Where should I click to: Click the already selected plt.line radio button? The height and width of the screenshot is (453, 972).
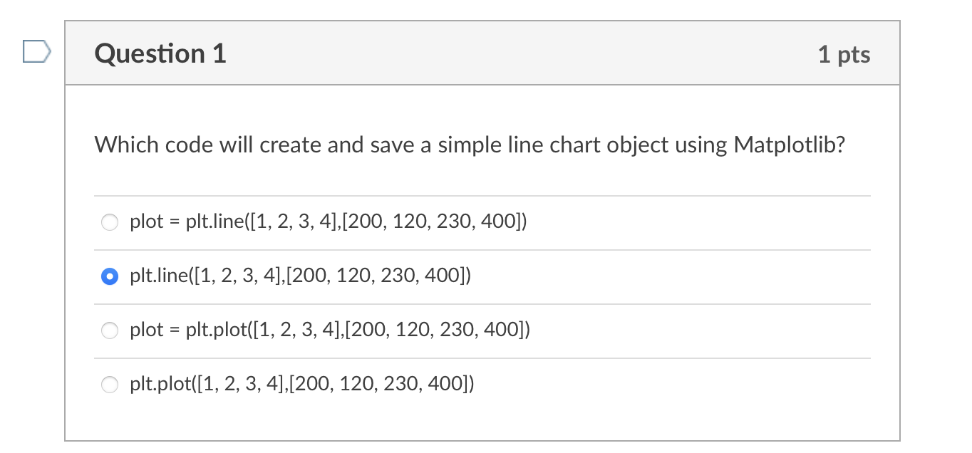[x=110, y=276]
